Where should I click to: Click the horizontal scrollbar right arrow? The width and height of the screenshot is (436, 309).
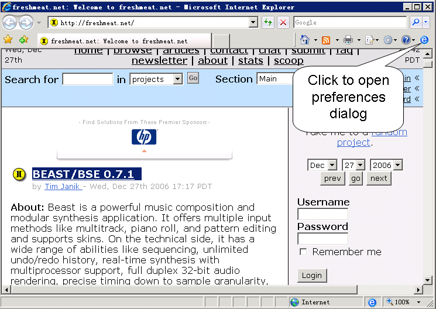[x=418, y=290]
